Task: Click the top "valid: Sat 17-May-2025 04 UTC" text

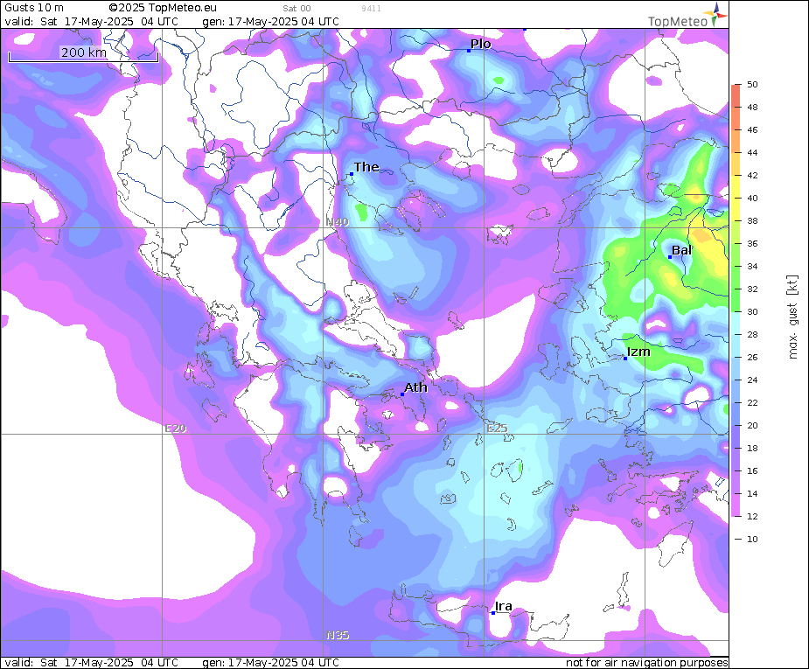Action: pyautogui.click(x=92, y=22)
